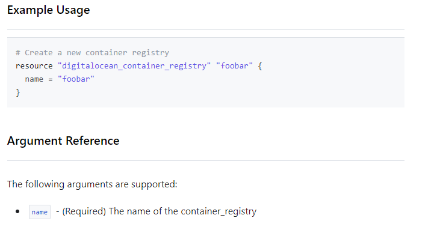
Task: Click the "foobar" value assigned to name
Action: (x=76, y=79)
